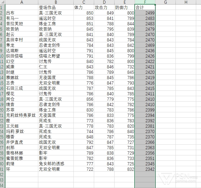Screen dimensions: 201x188
Task: Click the cell containing 吕布
Action: 22,13
